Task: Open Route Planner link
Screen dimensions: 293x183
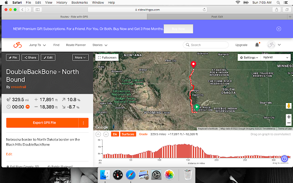Action: [76, 45]
